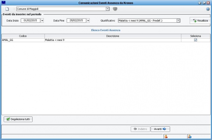Click the Deseleziona tutti button
The height and width of the screenshot is (140, 212).
click(18, 119)
